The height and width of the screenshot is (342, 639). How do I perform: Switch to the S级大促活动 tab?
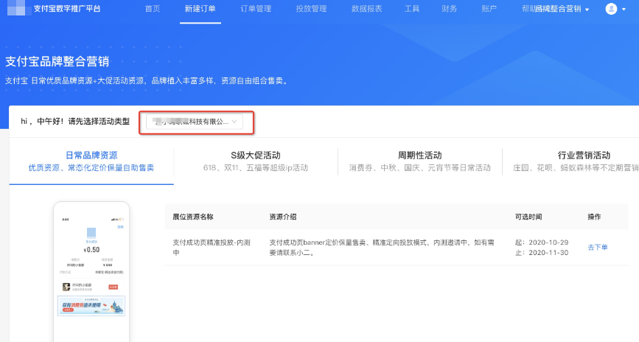coord(256,161)
